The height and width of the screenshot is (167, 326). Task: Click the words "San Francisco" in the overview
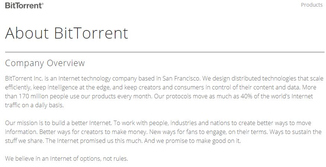[x=181, y=79]
